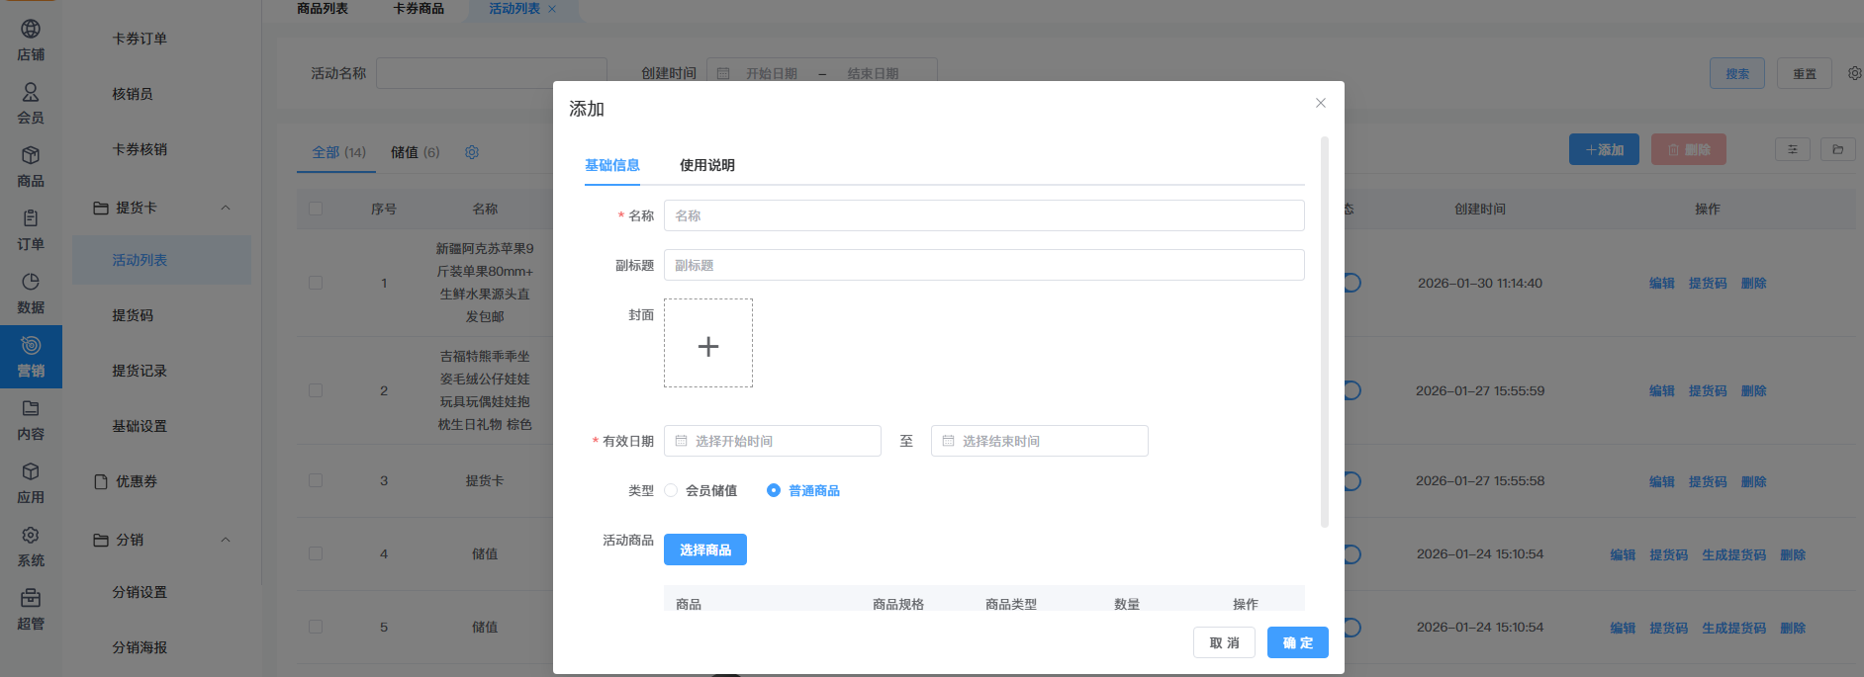Image resolution: width=1864 pixels, height=677 pixels.
Task: Click the folder icon button at far right
Action: pyautogui.click(x=1837, y=149)
